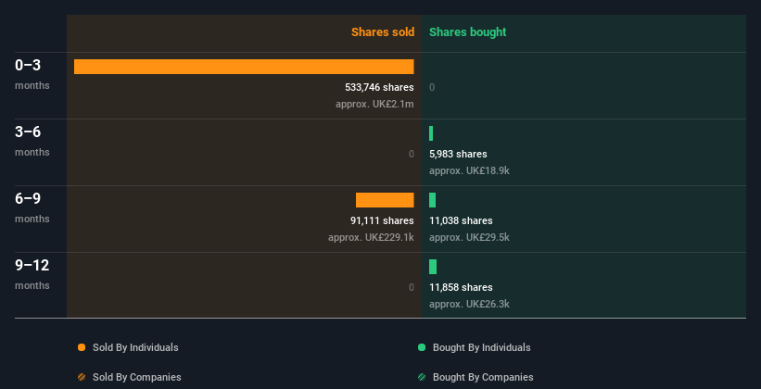
Task: Click the striped Bought By Companies legend icon
Action: (422, 377)
